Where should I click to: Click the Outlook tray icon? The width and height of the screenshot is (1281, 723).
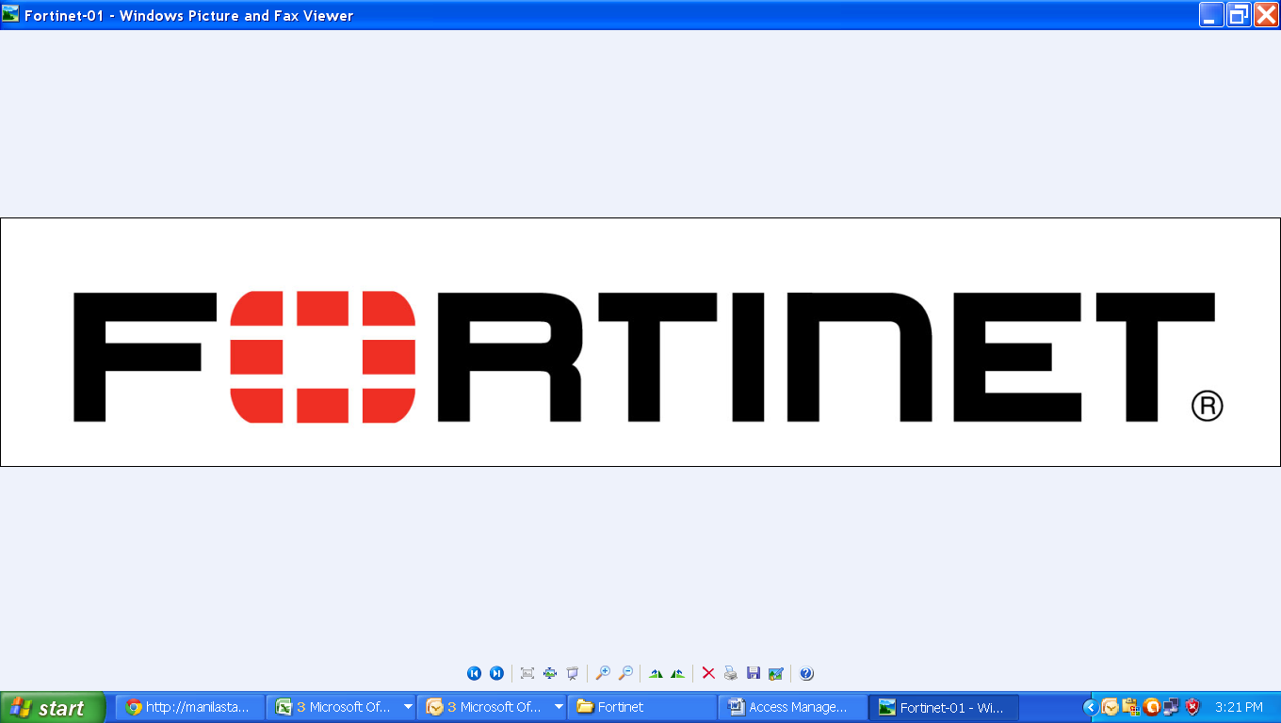click(1111, 707)
